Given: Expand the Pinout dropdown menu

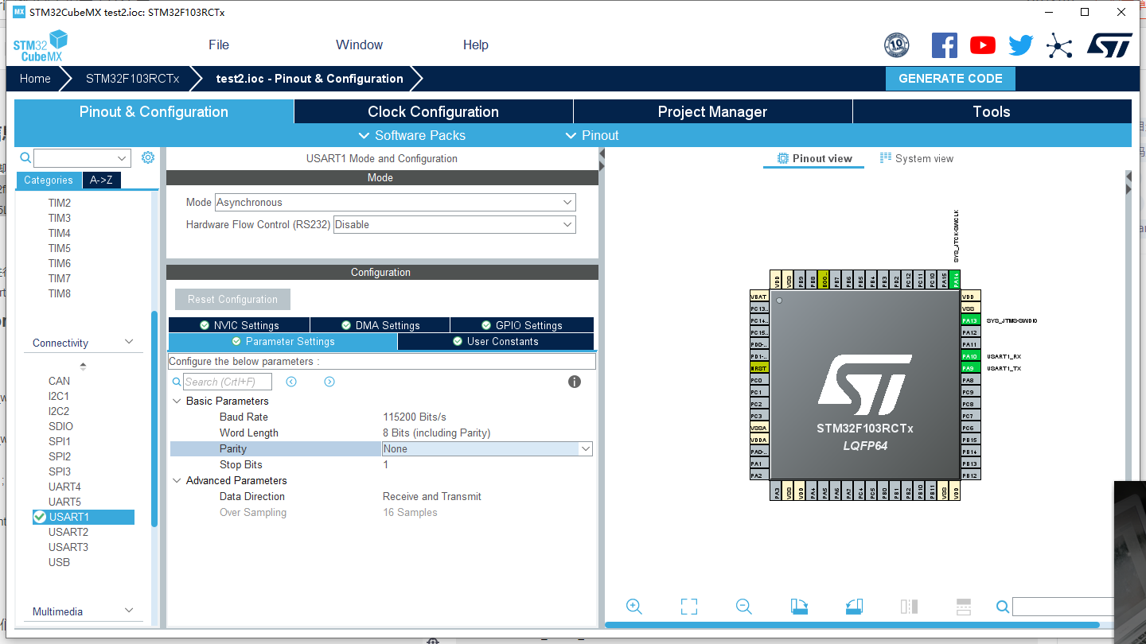Looking at the screenshot, I should click(x=591, y=136).
